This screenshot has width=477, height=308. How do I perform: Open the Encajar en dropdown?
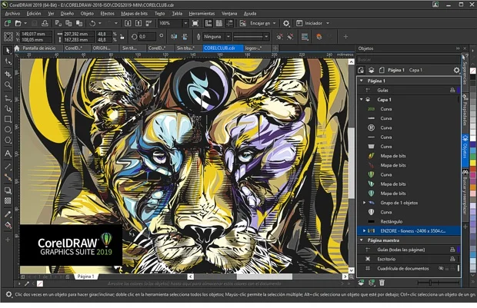(x=275, y=23)
